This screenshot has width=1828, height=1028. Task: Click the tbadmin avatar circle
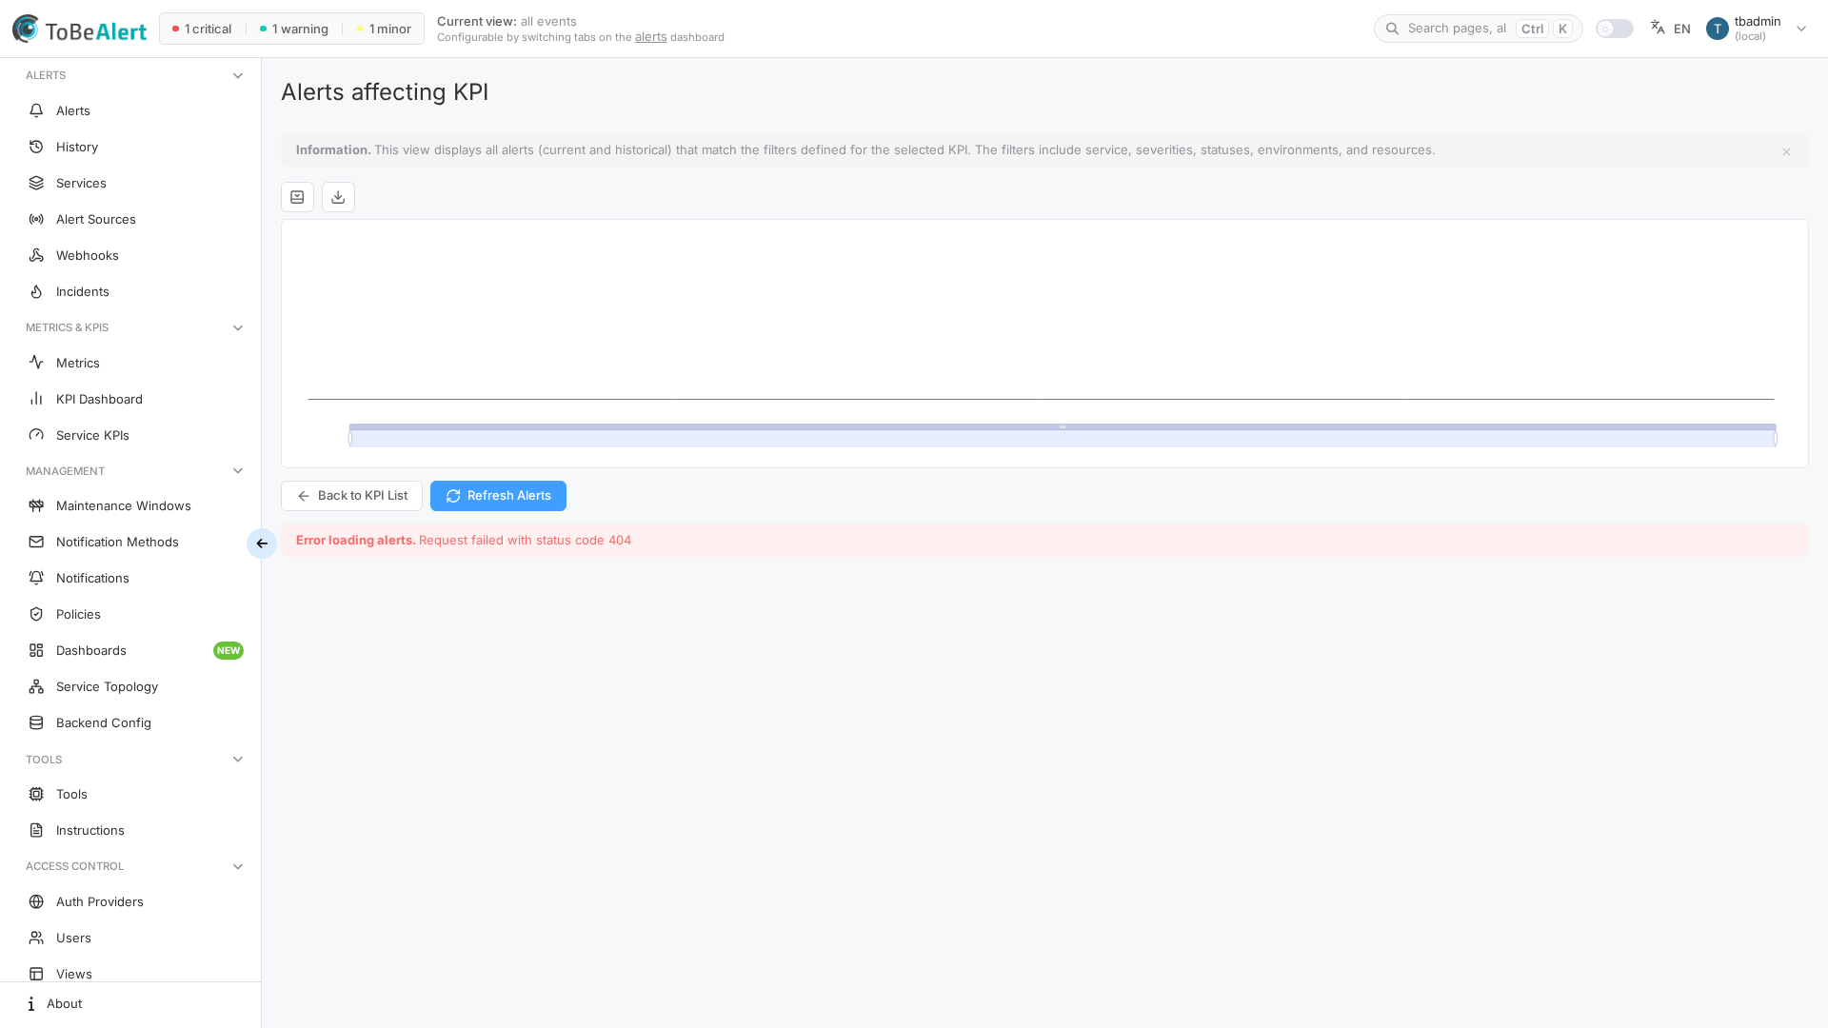tap(1718, 29)
